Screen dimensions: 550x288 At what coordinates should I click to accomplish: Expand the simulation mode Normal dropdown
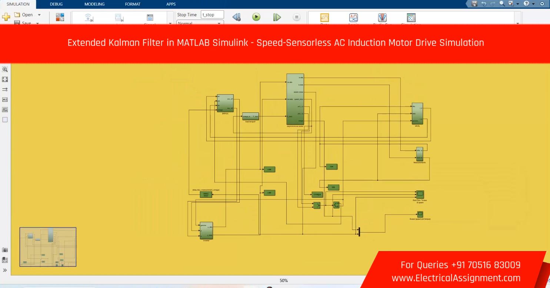coord(219,23)
